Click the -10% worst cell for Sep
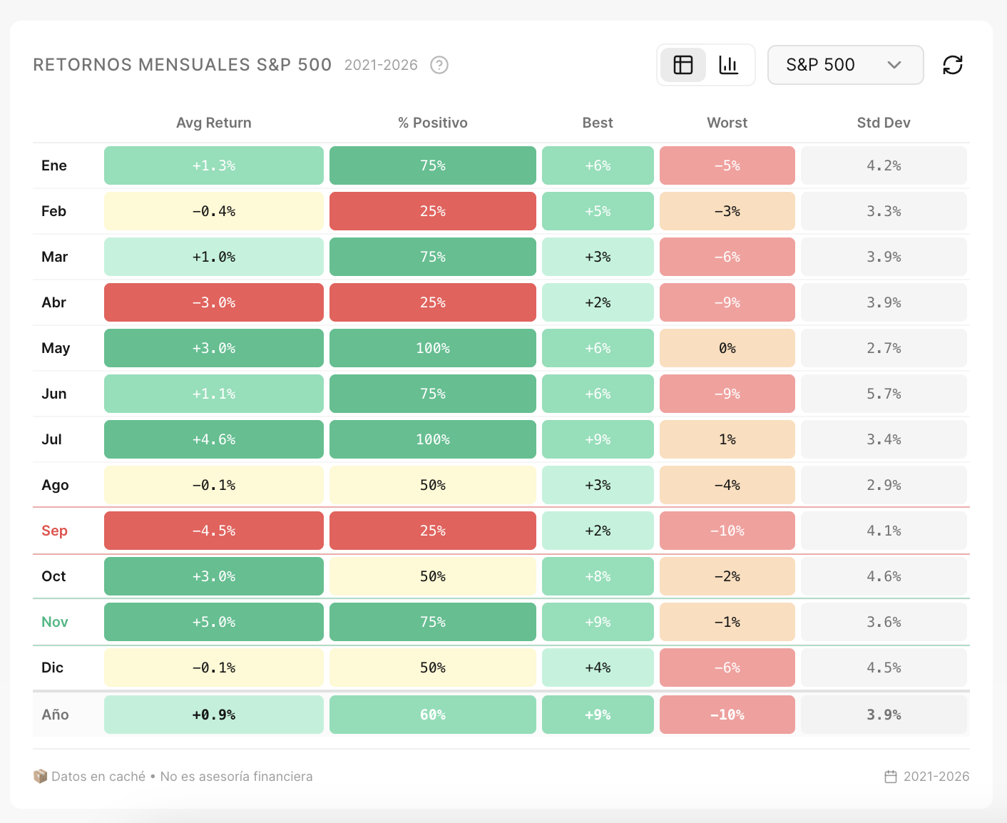1007x823 pixels. coord(727,531)
